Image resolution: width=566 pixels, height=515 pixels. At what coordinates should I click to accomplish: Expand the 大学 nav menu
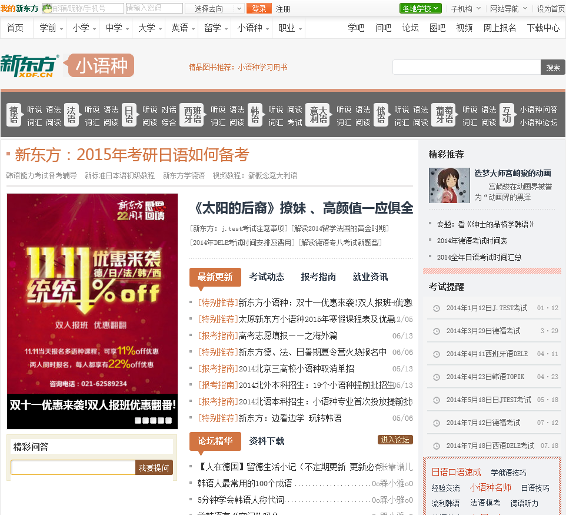[150, 28]
